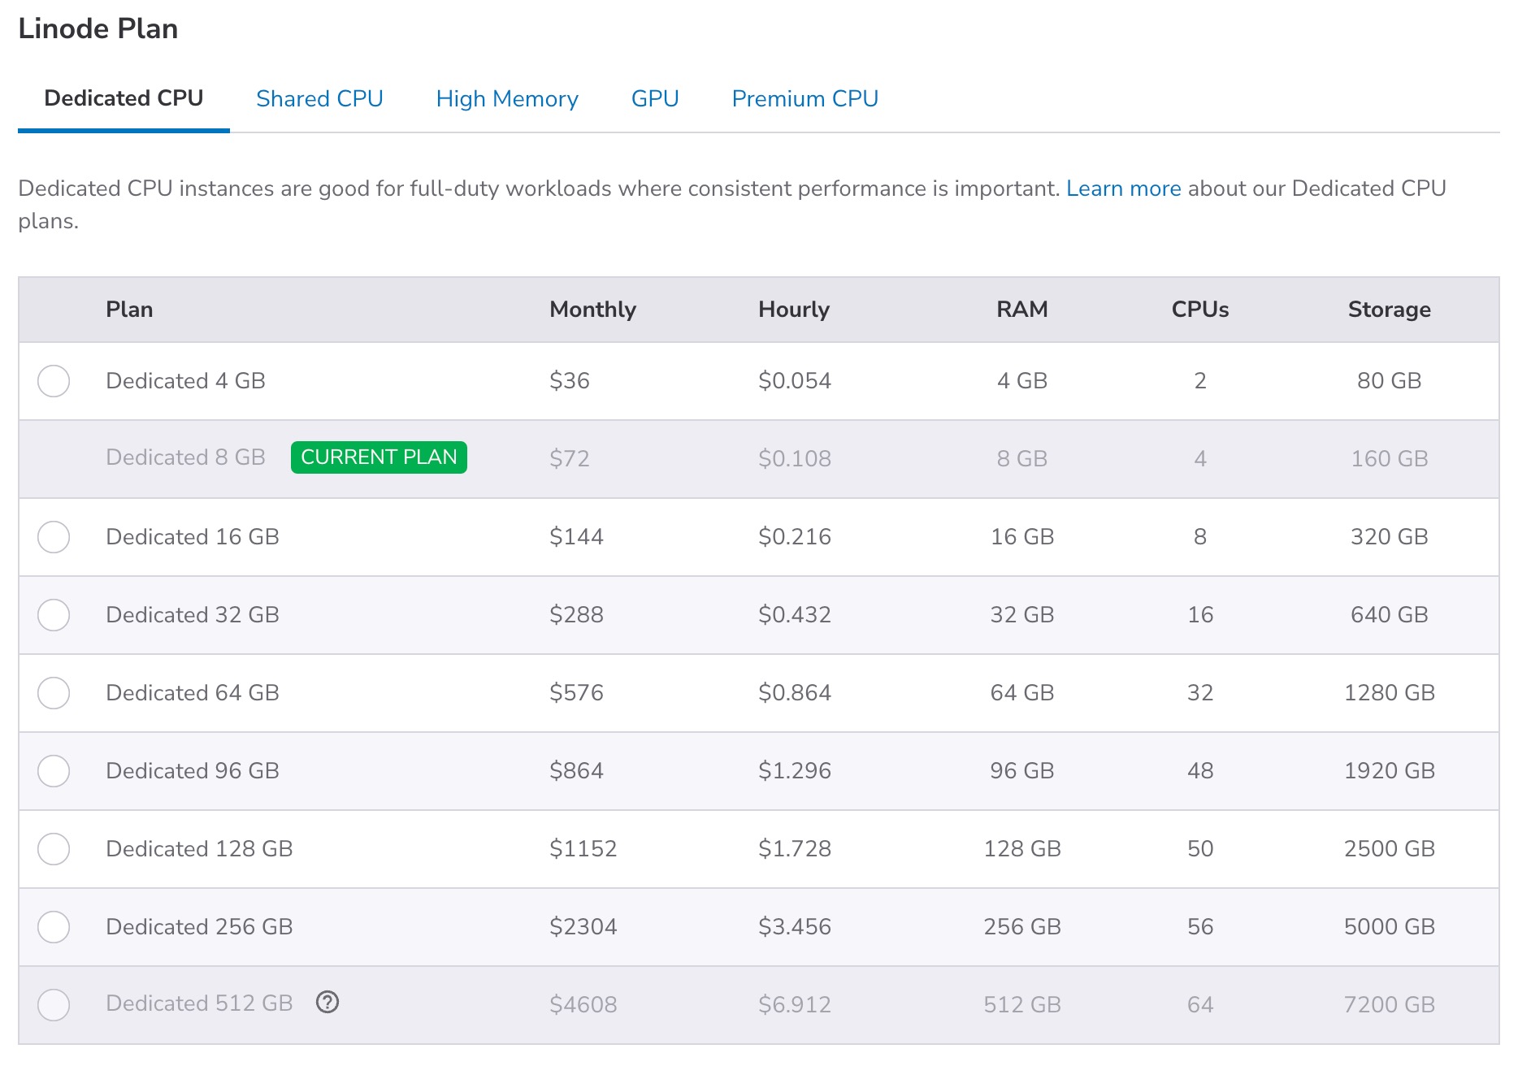Viewport: 1518px width, 1066px height.
Task: Switch to the Premium CPU tab
Action: pos(805,99)
